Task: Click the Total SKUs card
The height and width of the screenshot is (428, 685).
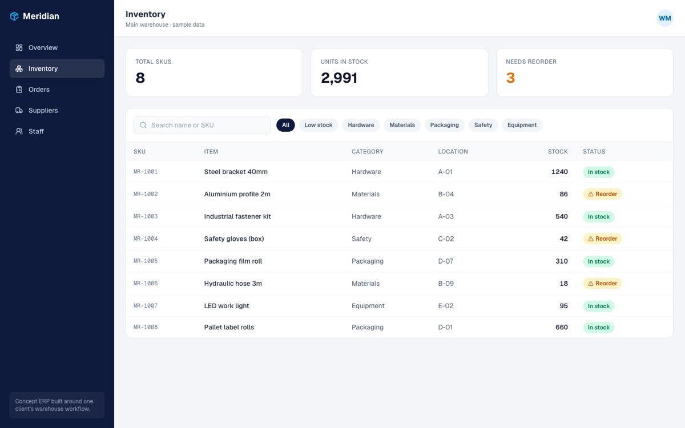Action: (214, 72)
